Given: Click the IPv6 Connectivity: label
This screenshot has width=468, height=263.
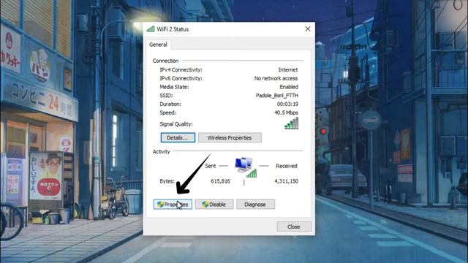Looking at the screenshot, I should click(181, 78).
